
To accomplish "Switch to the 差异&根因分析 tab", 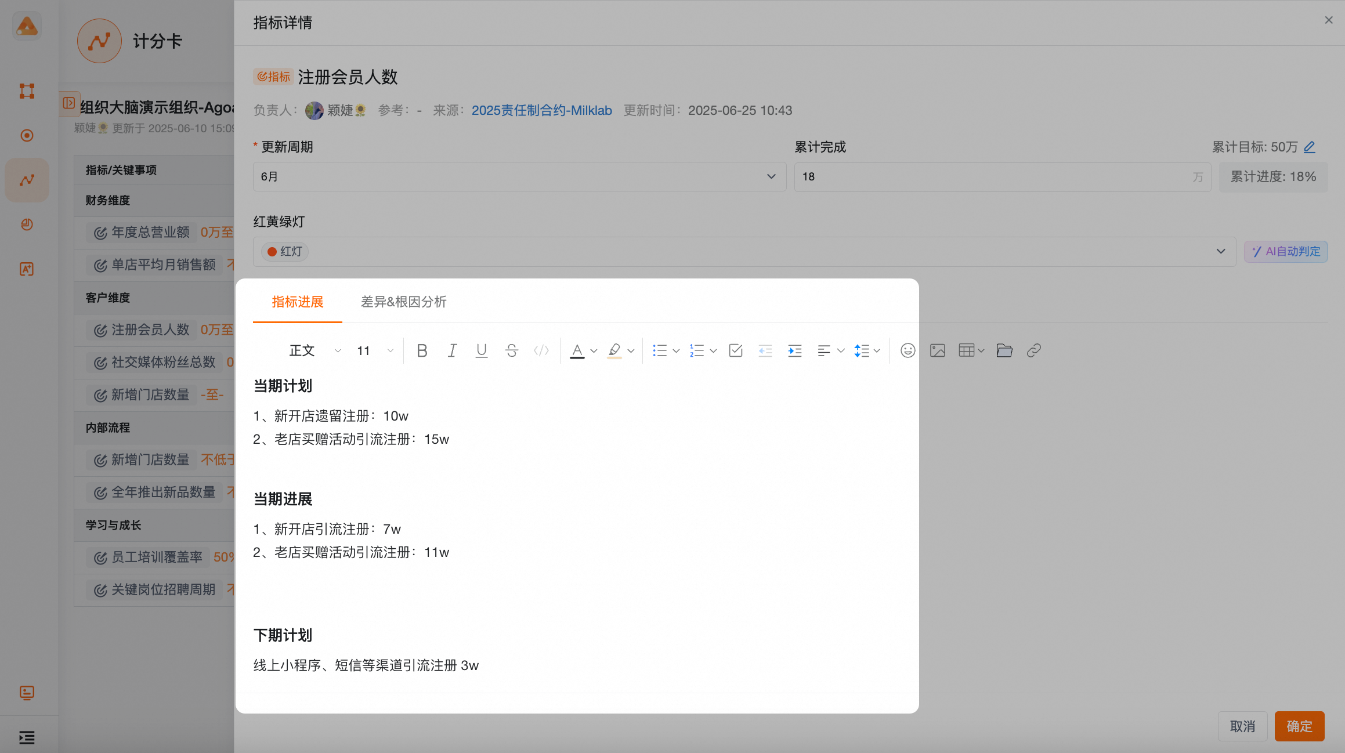I will point(403,302).
